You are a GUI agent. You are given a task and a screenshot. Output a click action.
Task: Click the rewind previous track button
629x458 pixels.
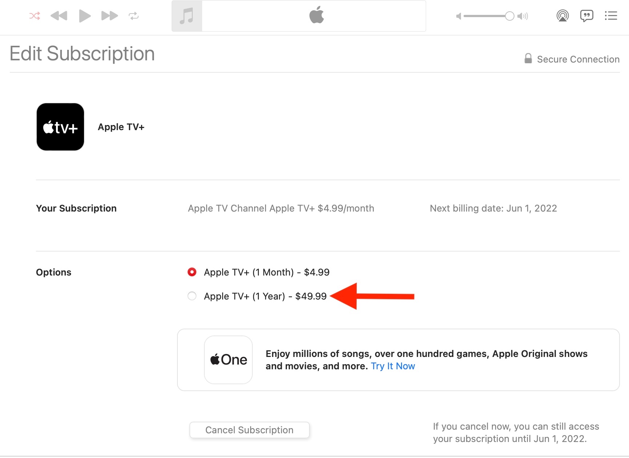click(59, 16)
